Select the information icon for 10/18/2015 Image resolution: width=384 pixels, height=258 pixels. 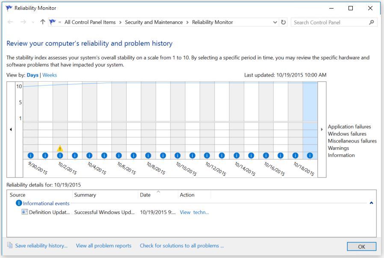[x=295, y=155]
